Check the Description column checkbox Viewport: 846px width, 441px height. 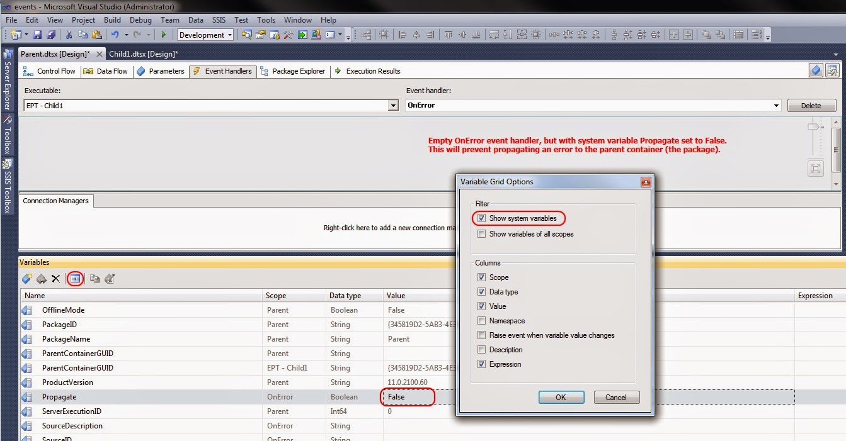tap(482, 350)
